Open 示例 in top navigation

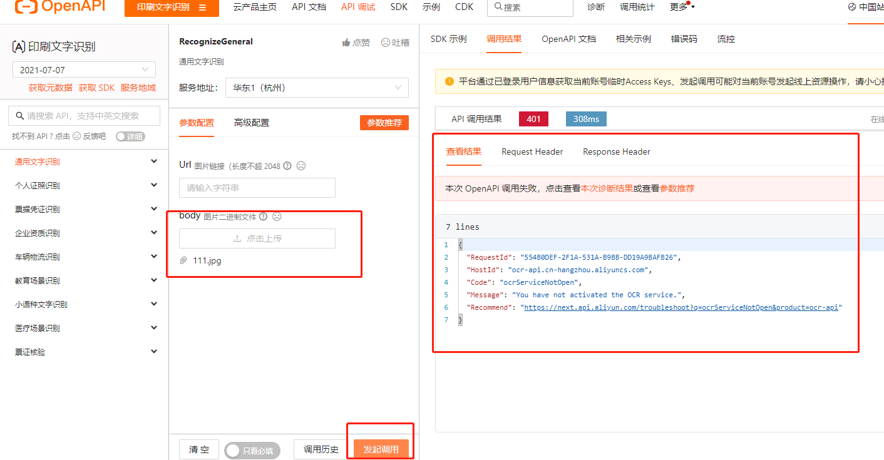431,7
